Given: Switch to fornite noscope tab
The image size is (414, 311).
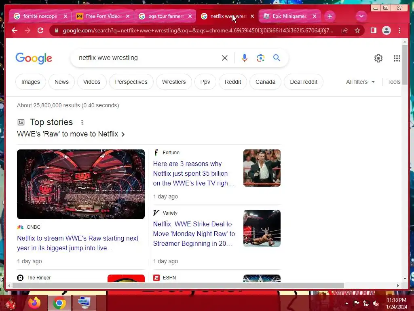Looking at the screenshot, I should tap(40, 16).
